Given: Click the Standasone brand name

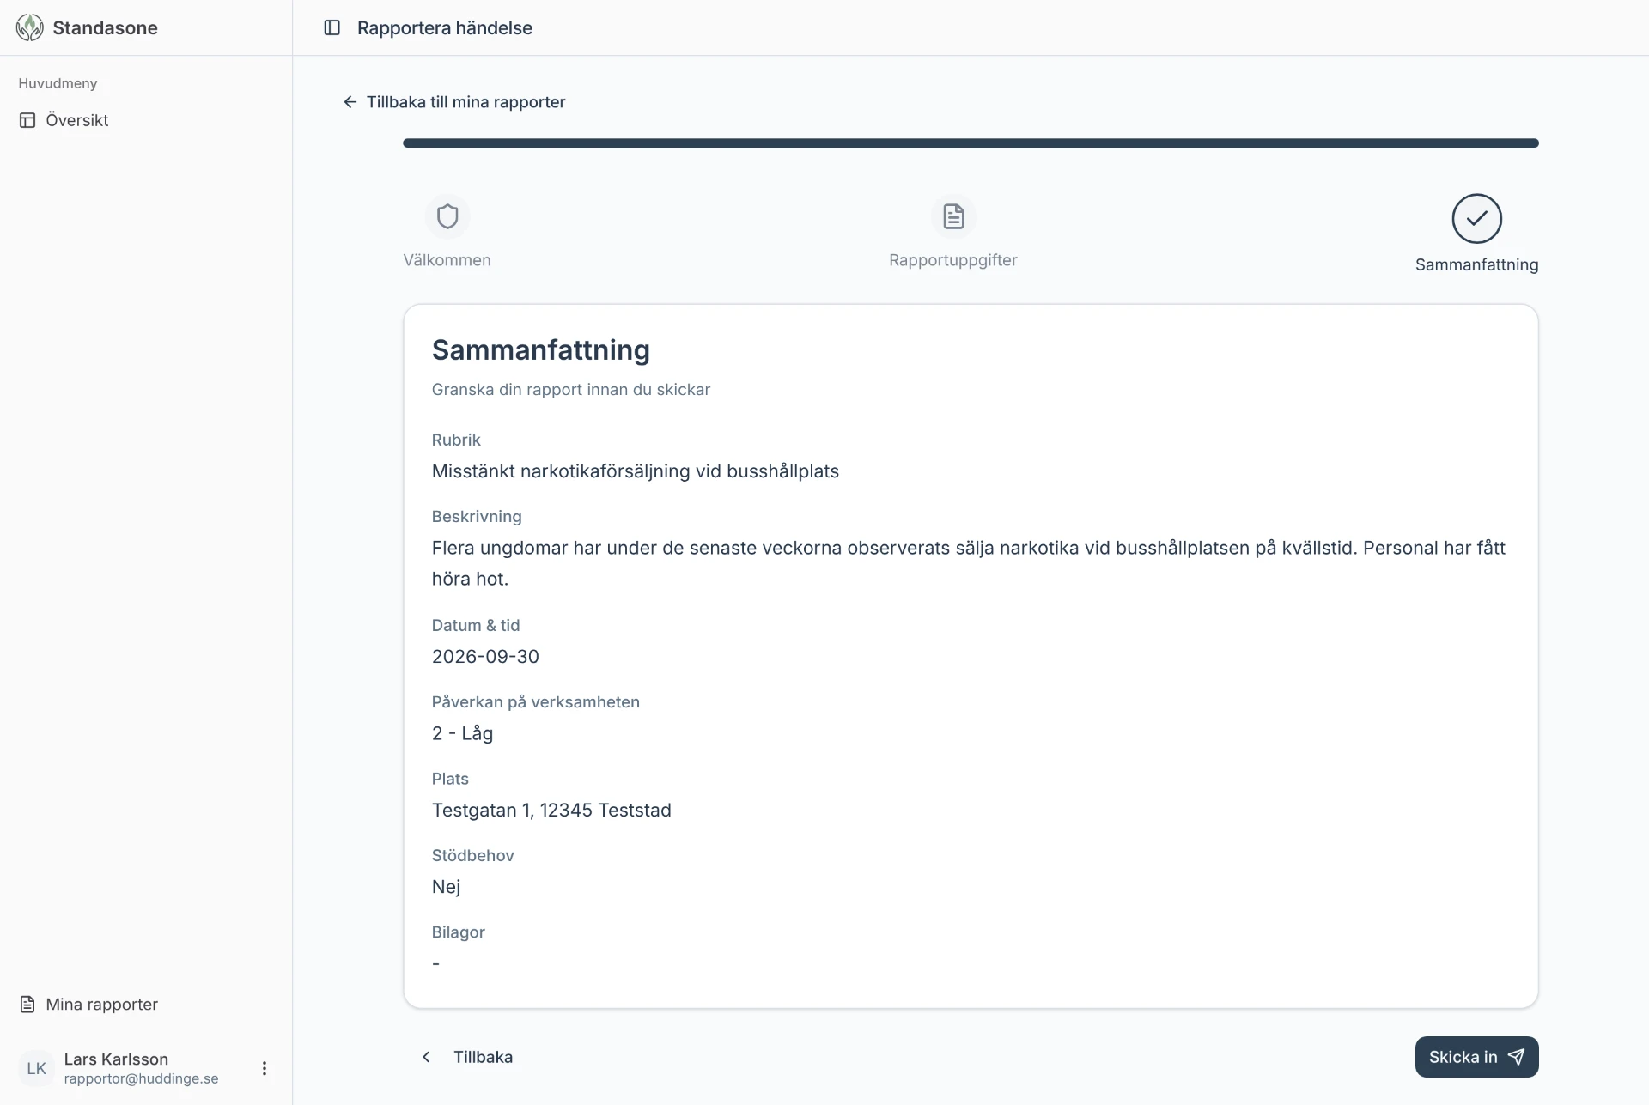Looking at the screenshot, I should click(106, 27).
